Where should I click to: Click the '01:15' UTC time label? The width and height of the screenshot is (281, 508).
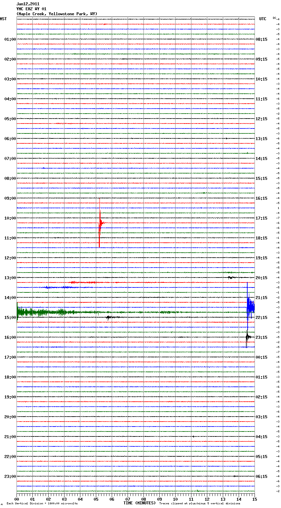click(261, 377)
